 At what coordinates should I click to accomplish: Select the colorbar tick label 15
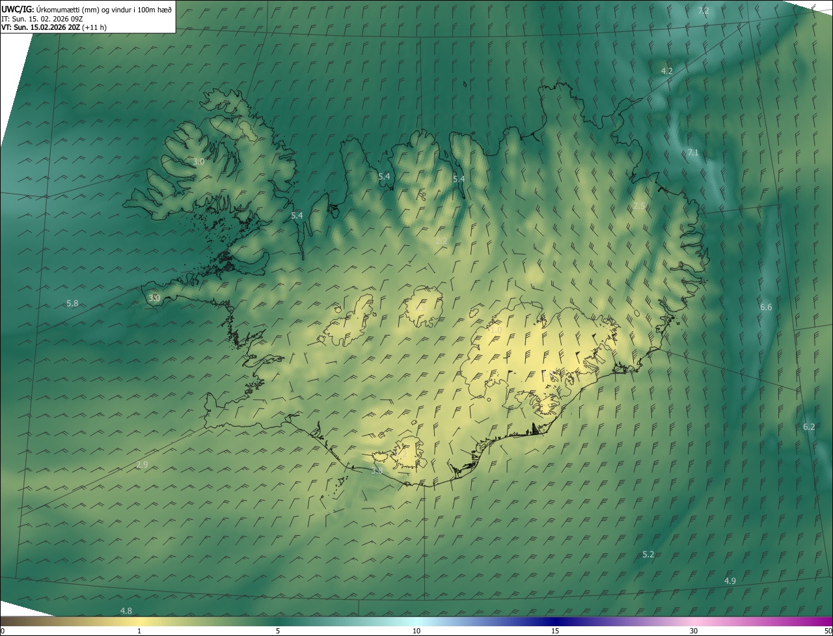point(555,631)
